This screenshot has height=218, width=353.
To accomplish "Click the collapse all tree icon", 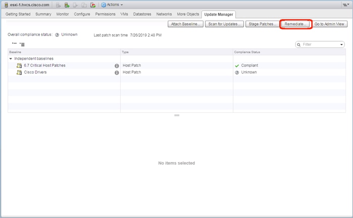I will (15, 44).
